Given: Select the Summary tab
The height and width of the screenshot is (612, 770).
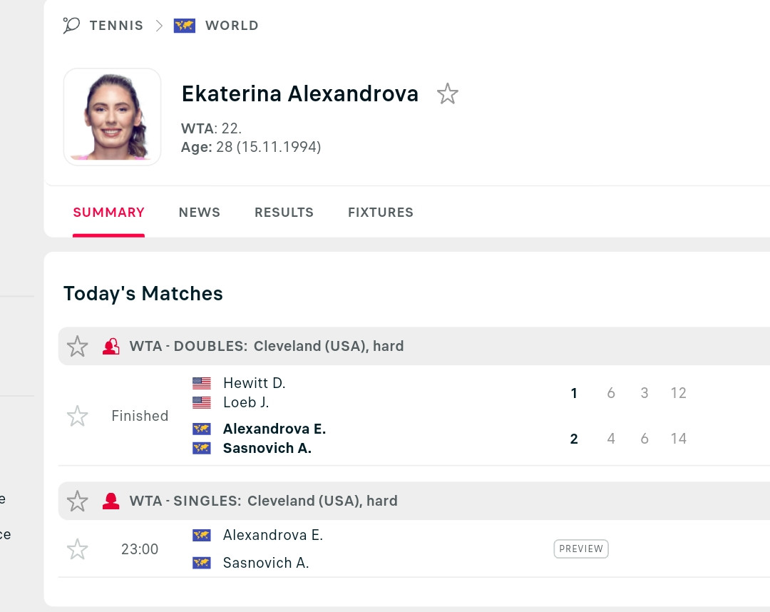Looking at the screenshot, I should click(x=108, y=212).
